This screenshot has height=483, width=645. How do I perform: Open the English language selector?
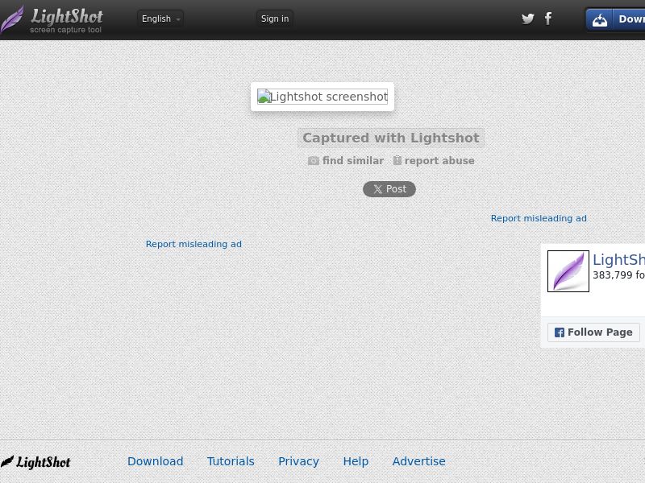click(159, 19)
